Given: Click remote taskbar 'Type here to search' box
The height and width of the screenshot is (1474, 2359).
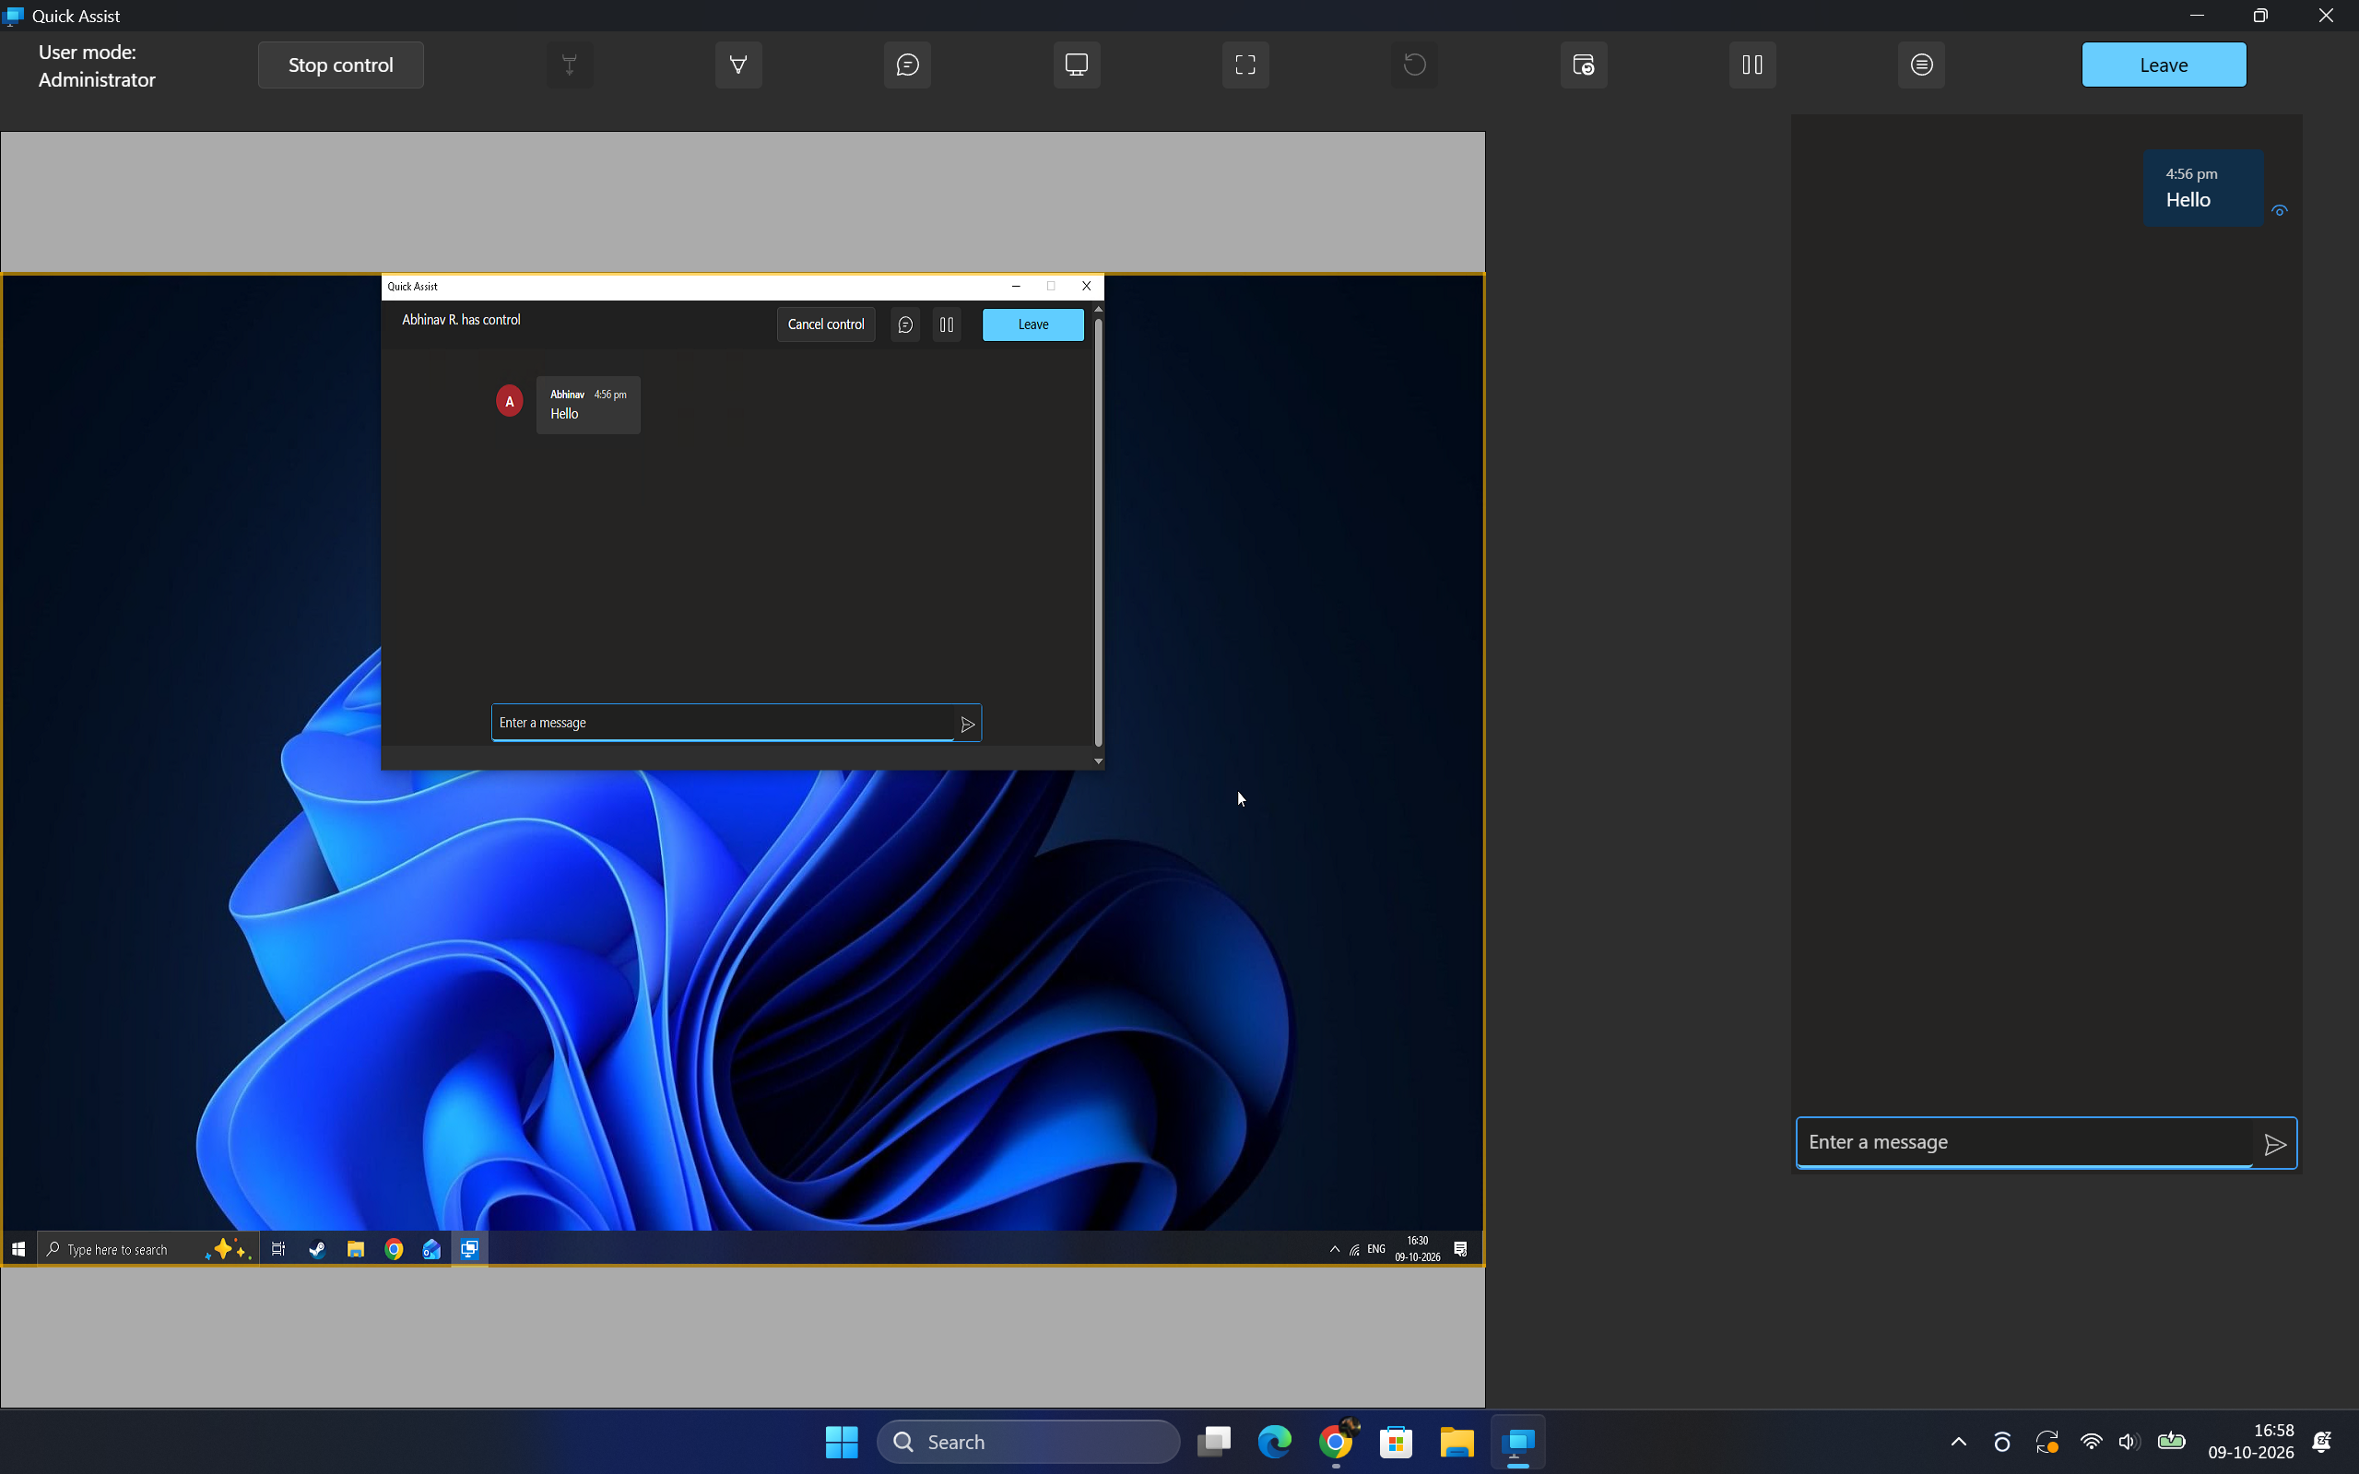Looking at the screenshot, I should tap(148, 1249).
